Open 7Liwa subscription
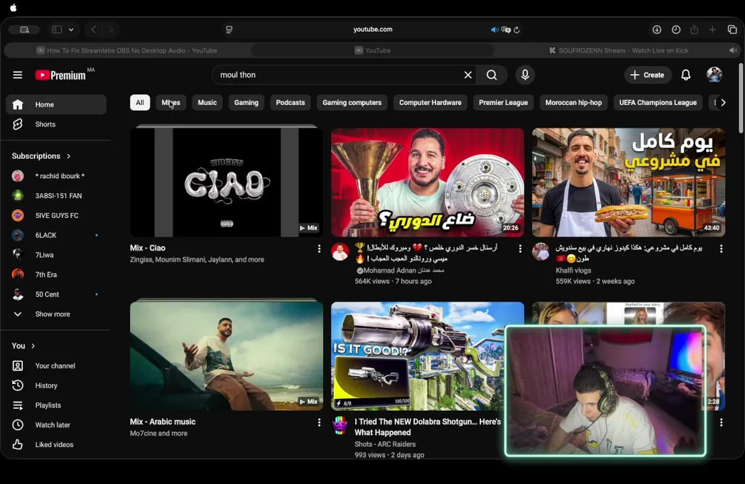 click(x=56, y=255)
